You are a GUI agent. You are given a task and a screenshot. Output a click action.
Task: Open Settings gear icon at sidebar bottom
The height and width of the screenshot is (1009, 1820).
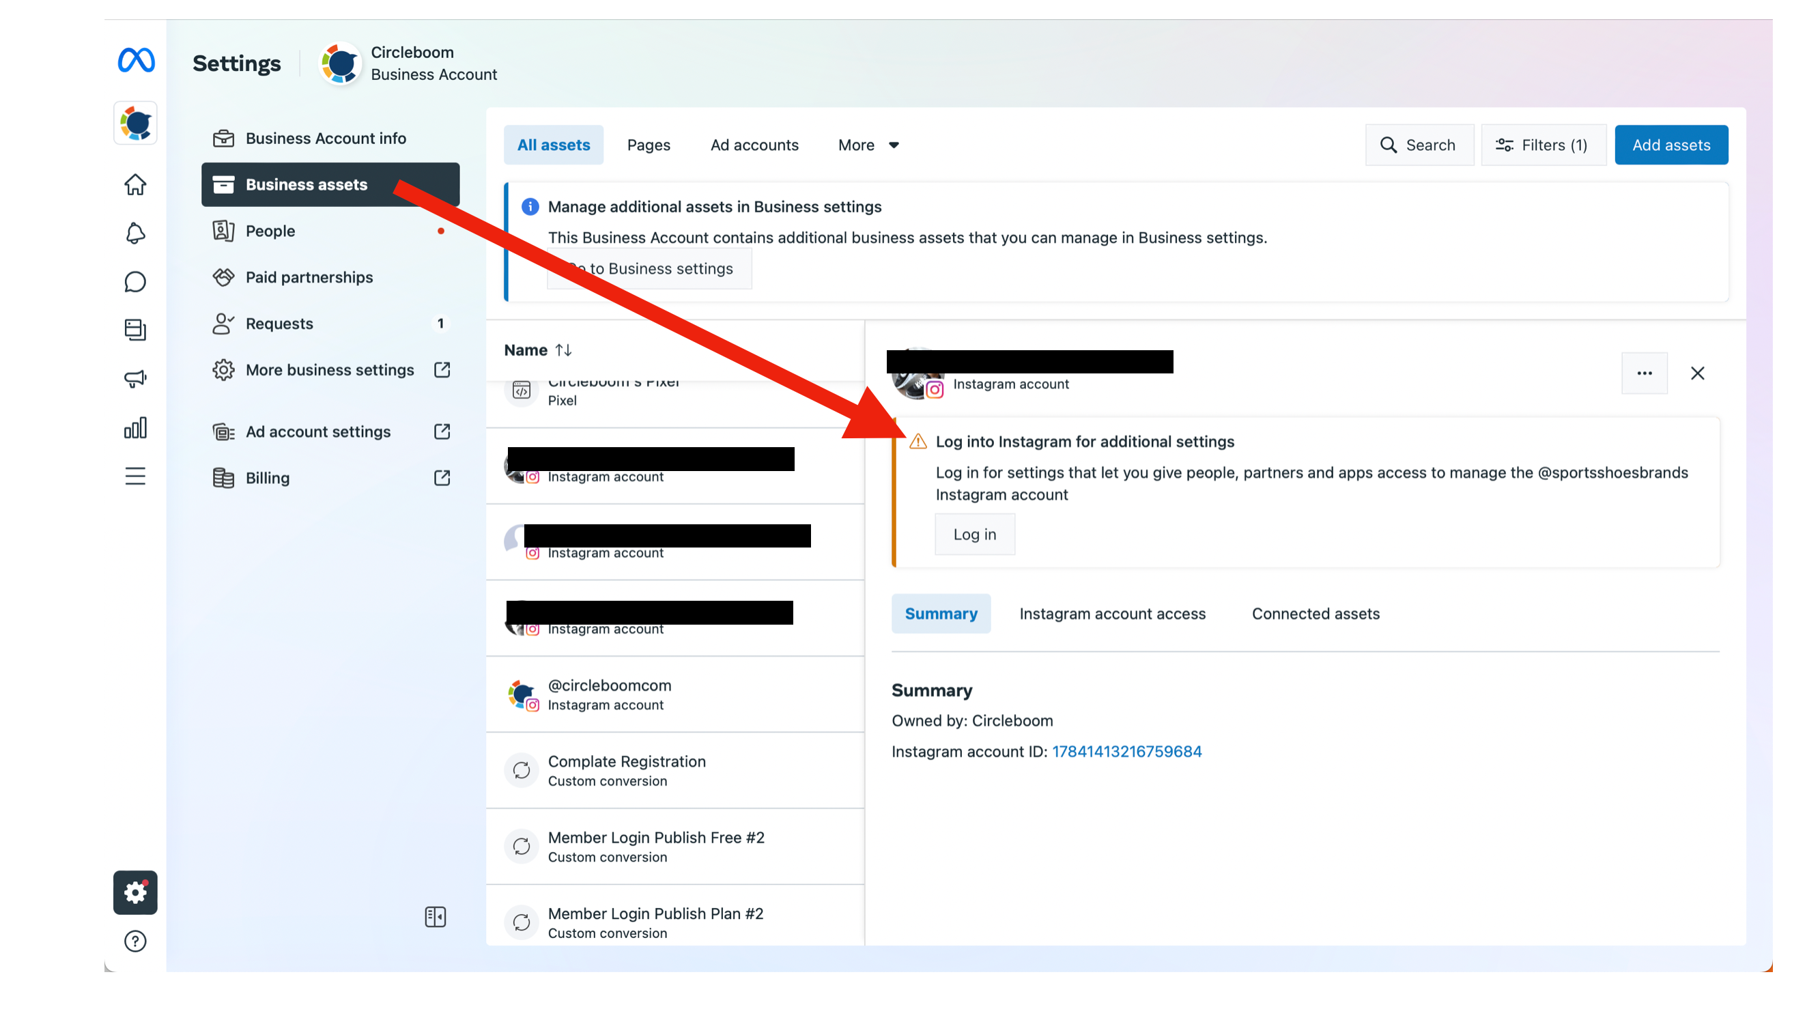point(136,893)
